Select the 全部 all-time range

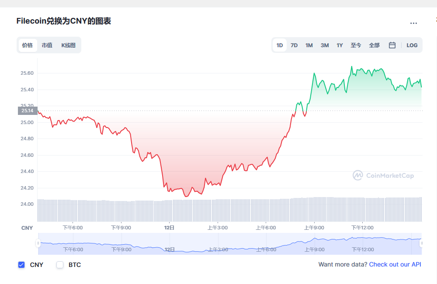tap(375, 45)
